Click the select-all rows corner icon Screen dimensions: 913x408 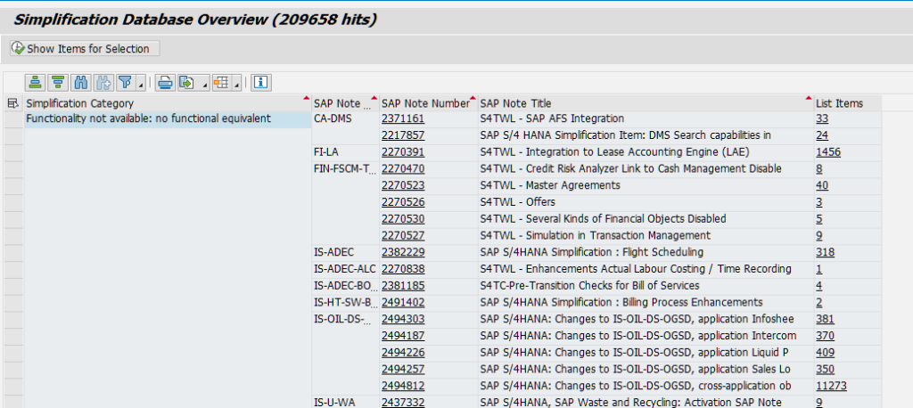(x=13, y=103)
